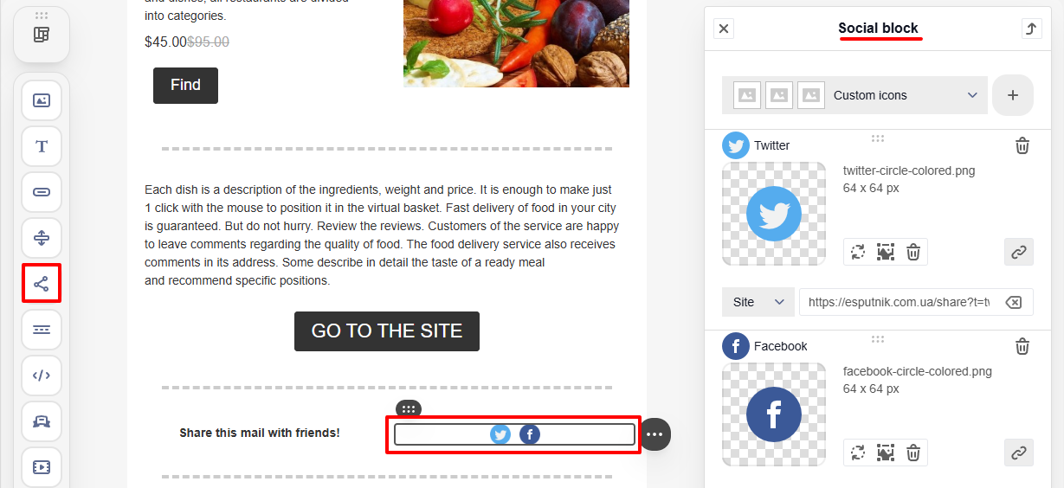Open the three-dots menu beside social block
The height and width of the screenshot is (488, 1064).
(x=655, y=434)
